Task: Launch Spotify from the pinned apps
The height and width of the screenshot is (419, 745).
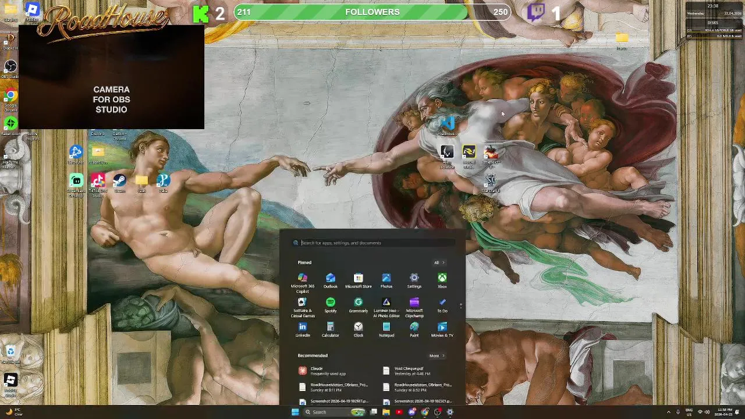Action: pos(330,306)
